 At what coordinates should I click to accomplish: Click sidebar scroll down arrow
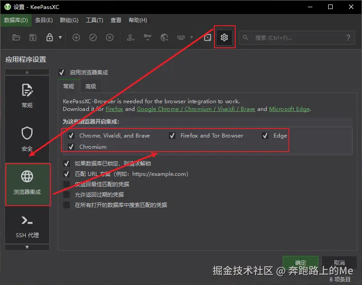[27, 247]
